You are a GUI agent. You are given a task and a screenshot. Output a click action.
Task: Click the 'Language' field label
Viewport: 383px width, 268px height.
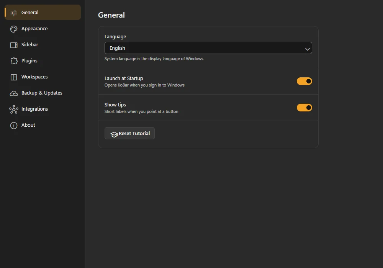(x=115, y=37)
